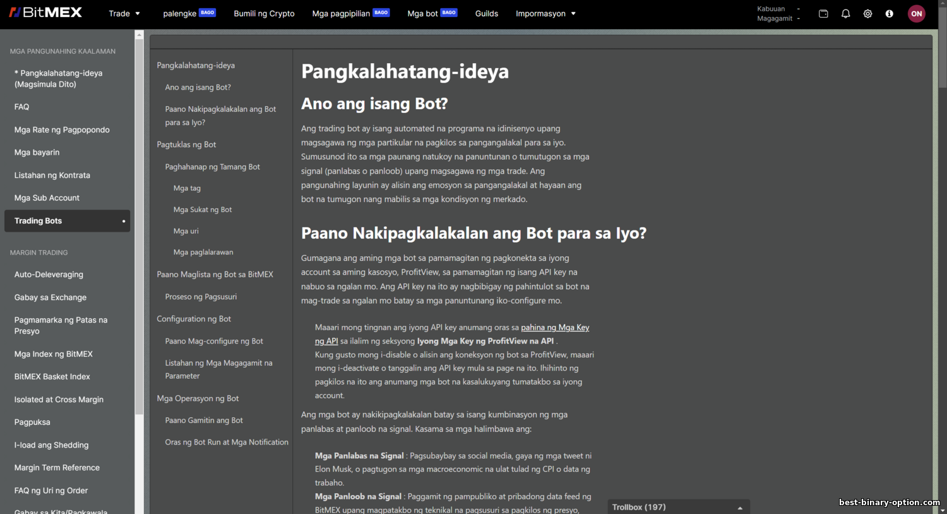
Task: Open the ON user avatar
Action: tap(917, 13)
